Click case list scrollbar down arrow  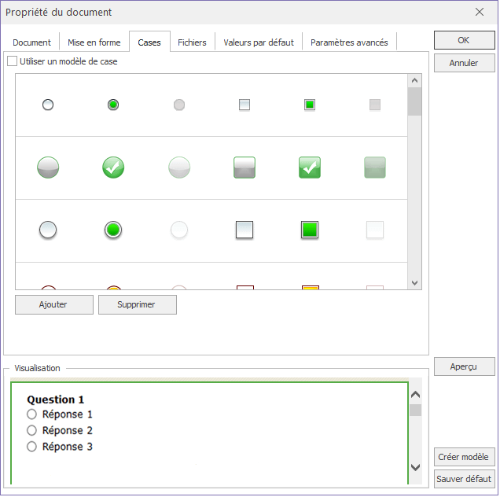(x=414, y=283)
